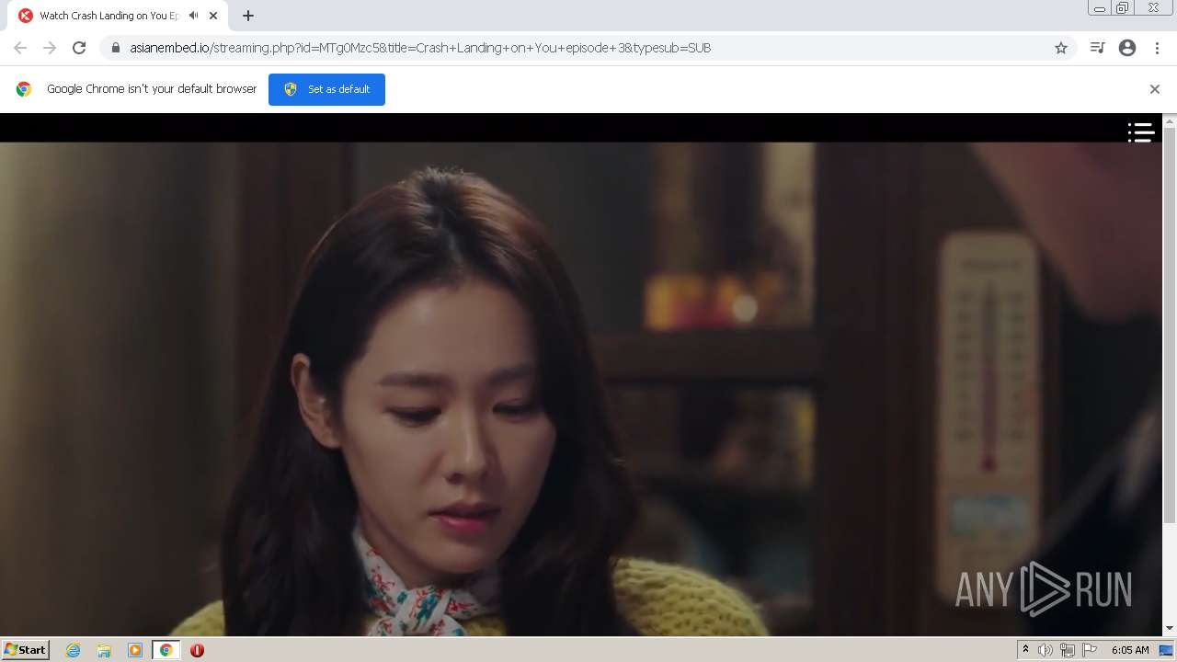
Task: Open Windows Explorer folder from taskbar
Action: [104, 650]
